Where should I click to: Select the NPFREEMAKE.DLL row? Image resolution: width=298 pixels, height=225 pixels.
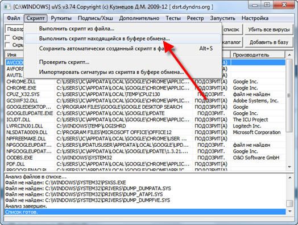pos(146,139)
